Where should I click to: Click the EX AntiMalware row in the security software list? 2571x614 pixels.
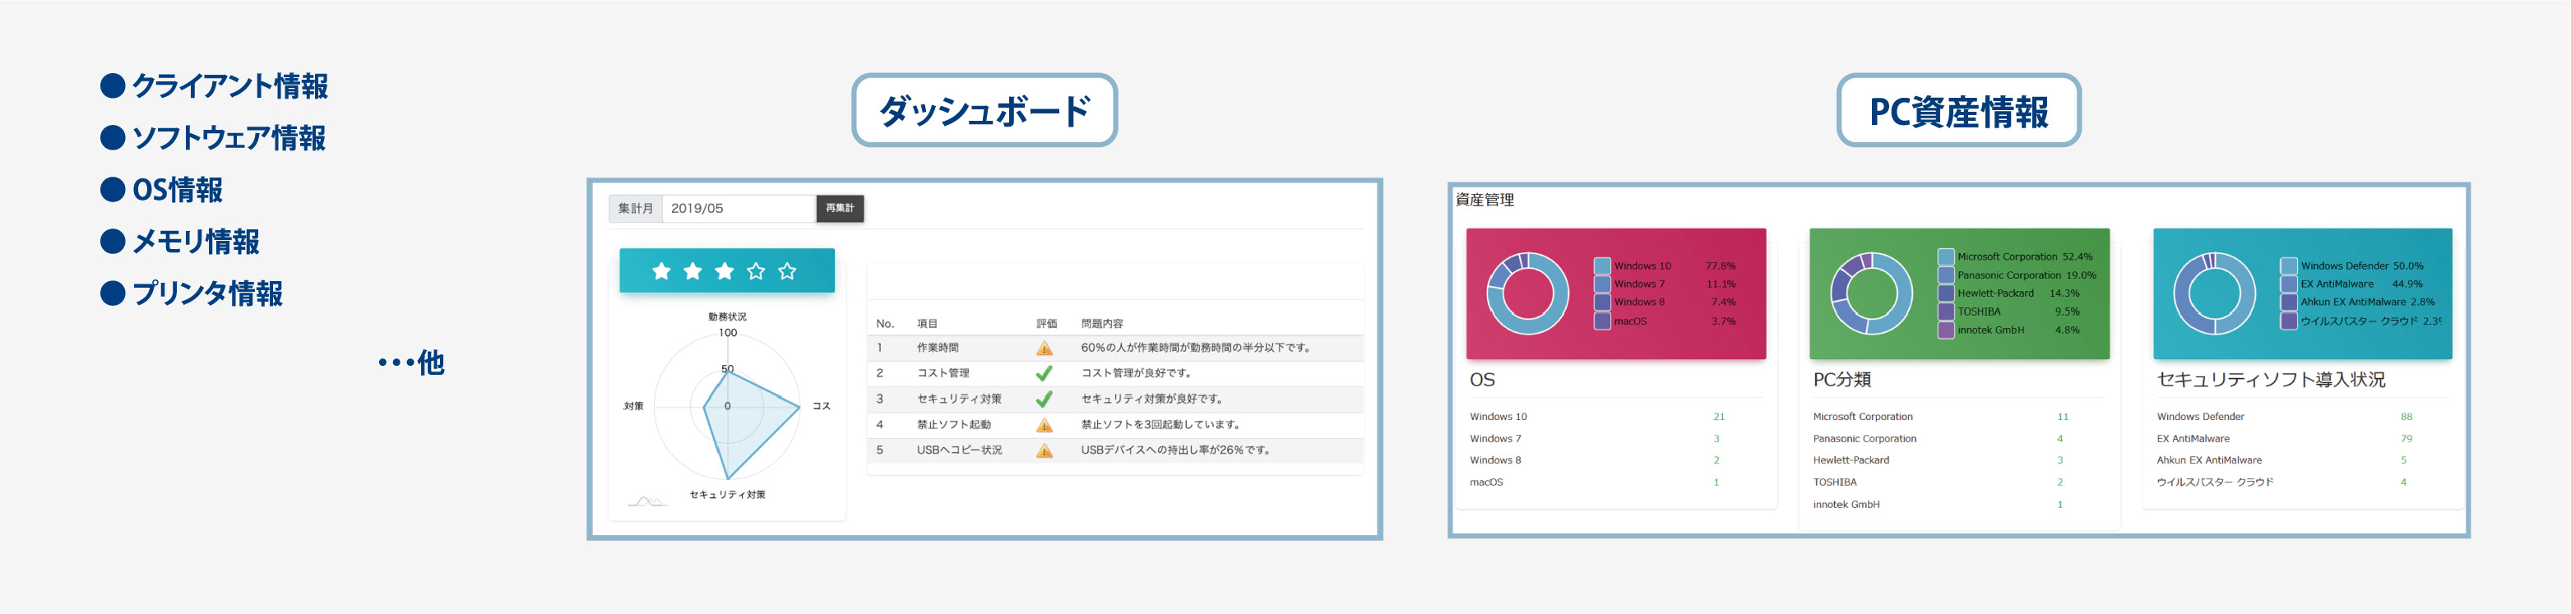[2193, 439]
